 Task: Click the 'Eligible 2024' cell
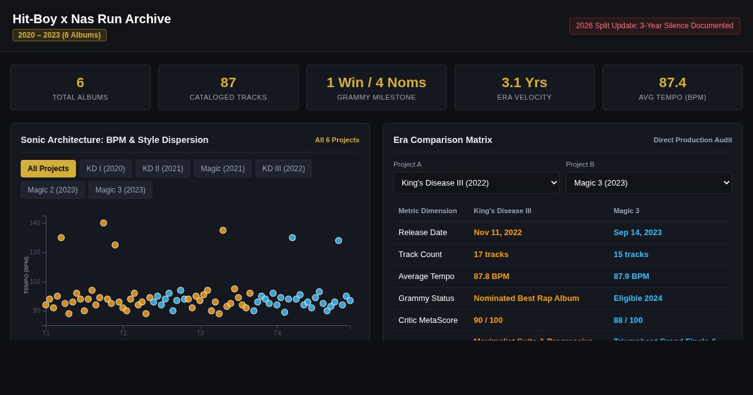[638, 298]
